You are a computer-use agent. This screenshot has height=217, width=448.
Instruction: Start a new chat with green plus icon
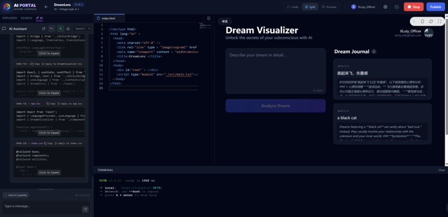click(60, 28)
